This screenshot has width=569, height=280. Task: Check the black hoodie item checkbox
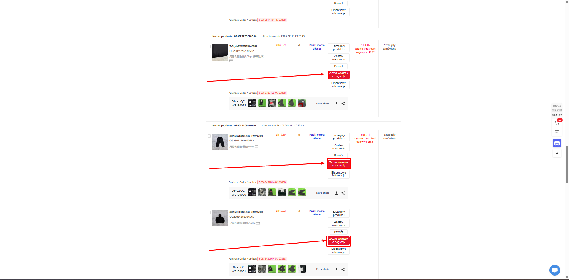209,212
